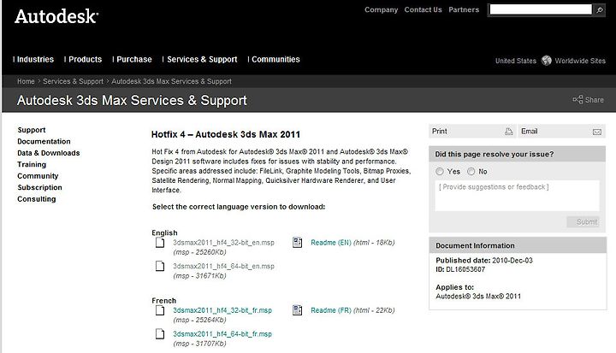Open the Services & Support menu

[x=202, y=59]
